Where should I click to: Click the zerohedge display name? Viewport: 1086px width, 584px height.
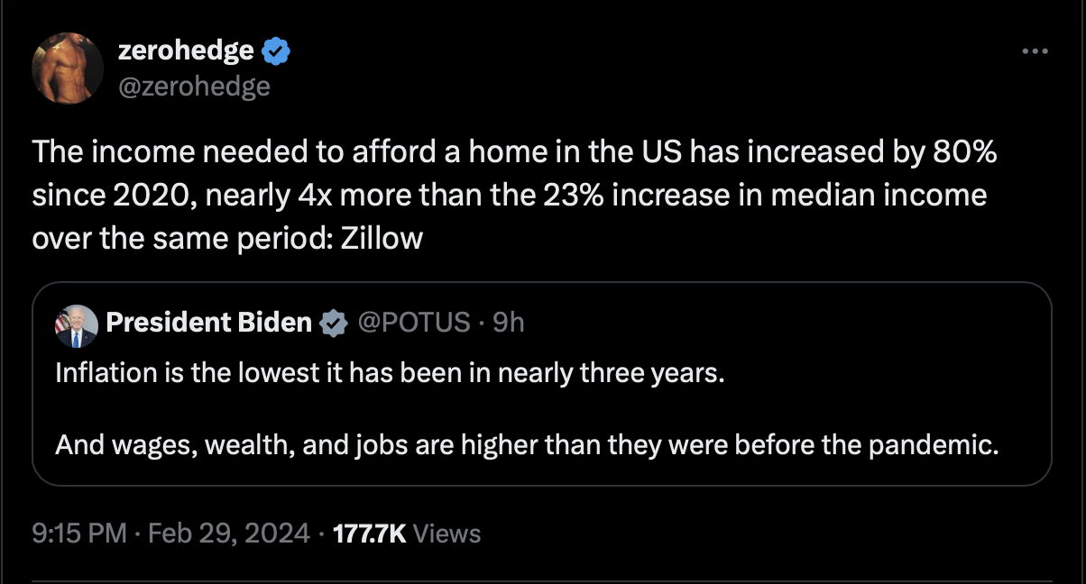pos(186,51)
